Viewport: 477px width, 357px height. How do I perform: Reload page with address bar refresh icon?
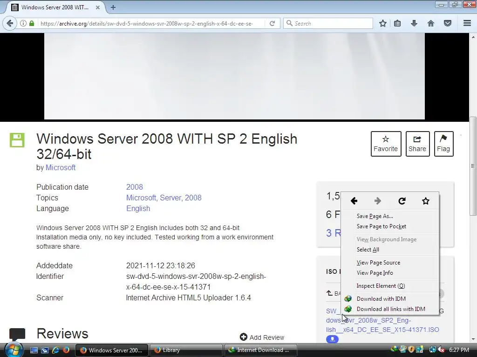[272, 23]
